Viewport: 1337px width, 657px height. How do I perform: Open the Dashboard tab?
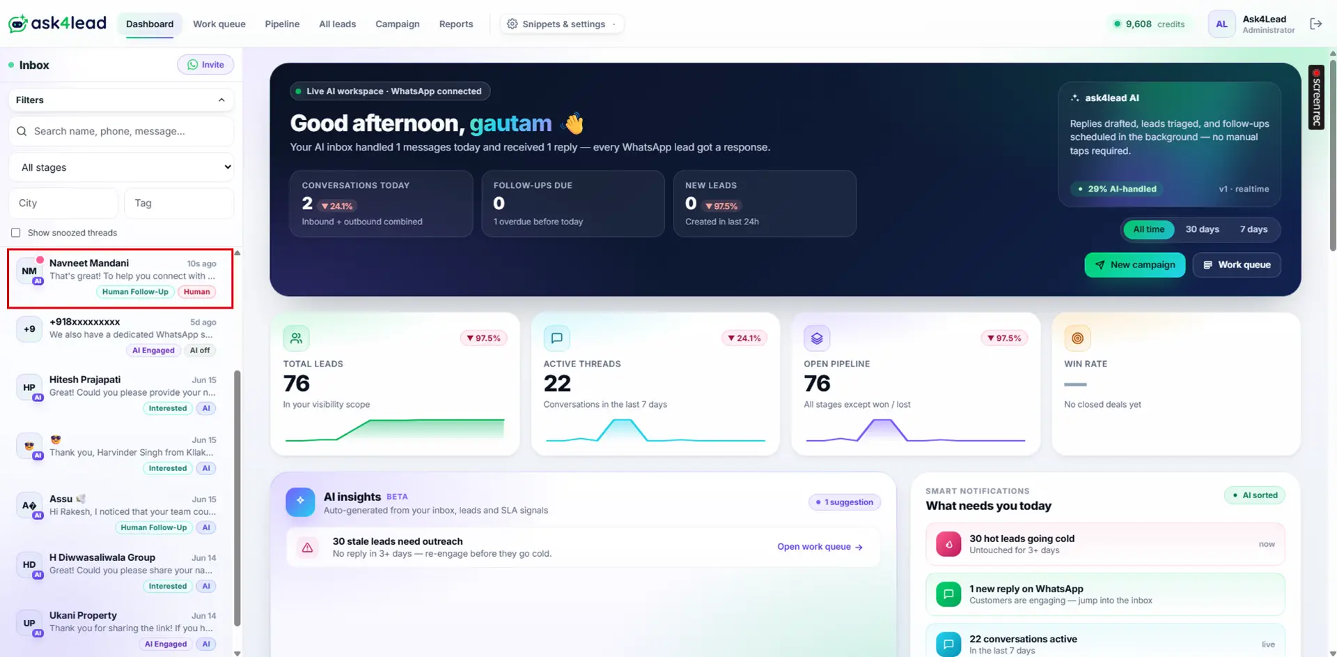coord(150,24)
